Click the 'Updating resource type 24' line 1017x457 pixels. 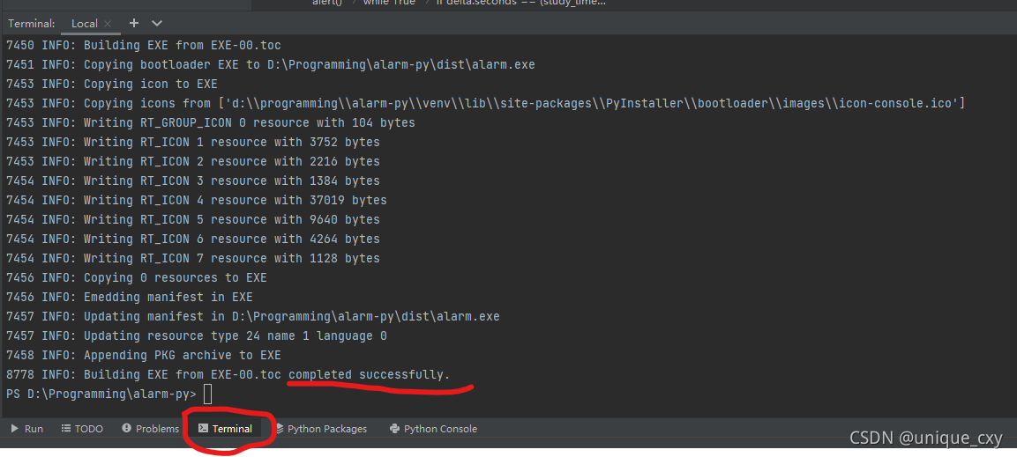click(x=197, y=336)
